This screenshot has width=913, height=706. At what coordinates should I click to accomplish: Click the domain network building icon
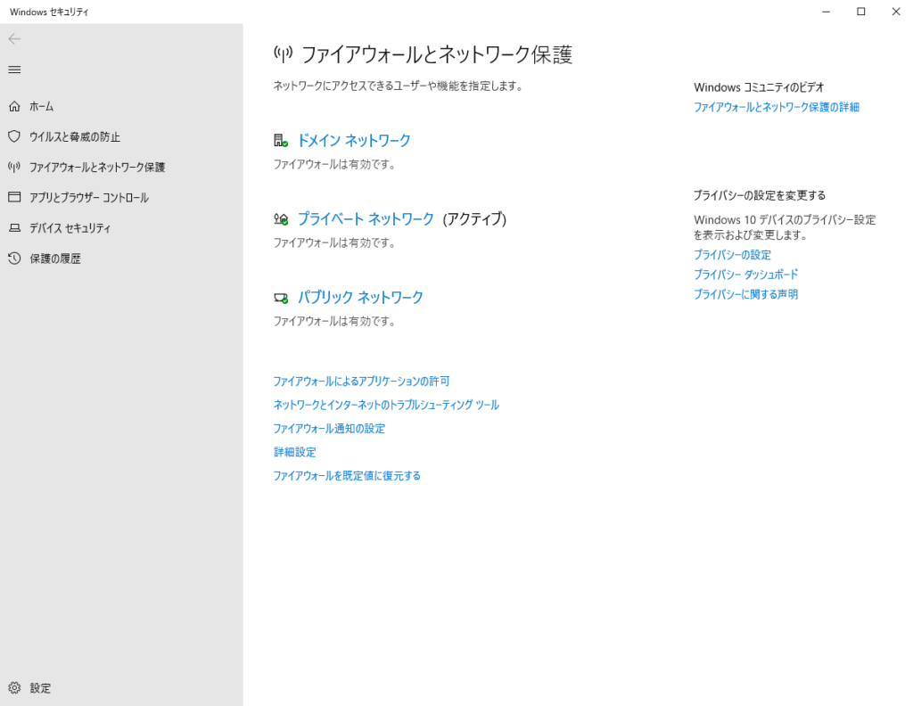click(281, 141)
